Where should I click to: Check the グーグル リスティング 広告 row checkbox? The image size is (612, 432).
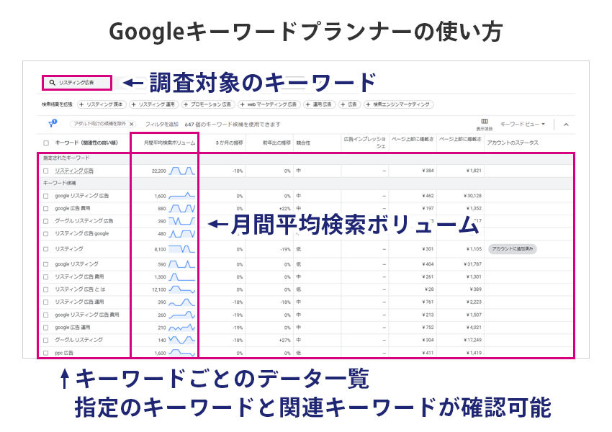point(46,221)
